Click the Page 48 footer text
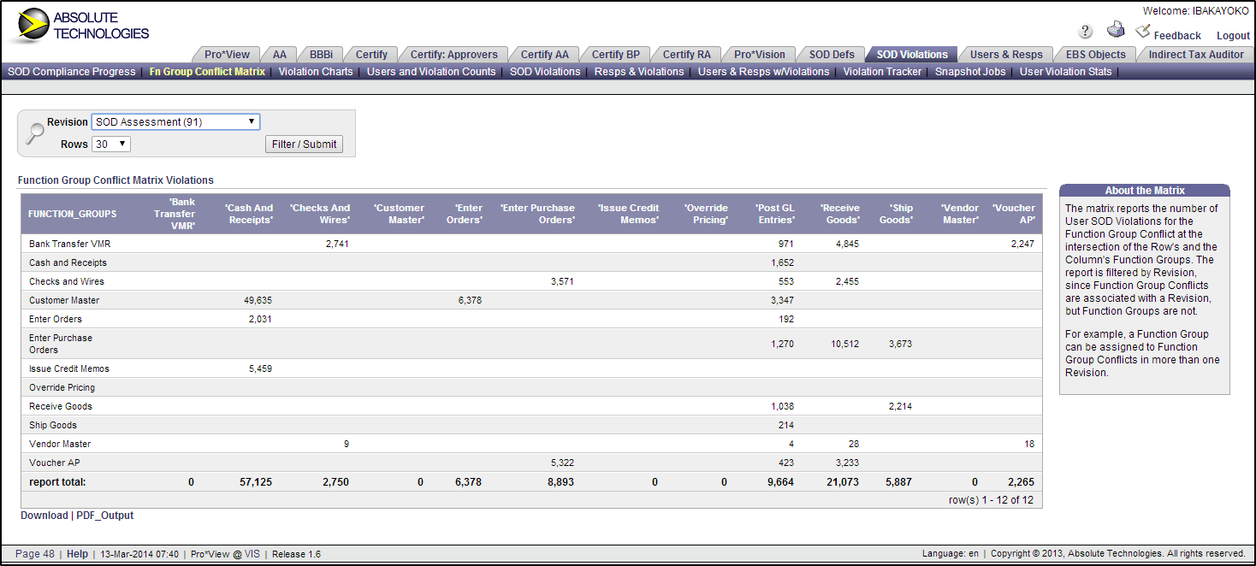 (x=35, y=554)
